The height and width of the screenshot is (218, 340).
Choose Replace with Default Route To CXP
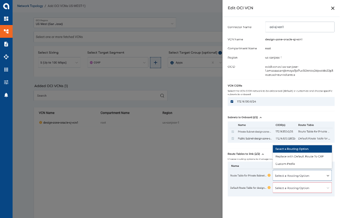coord(299,156)
